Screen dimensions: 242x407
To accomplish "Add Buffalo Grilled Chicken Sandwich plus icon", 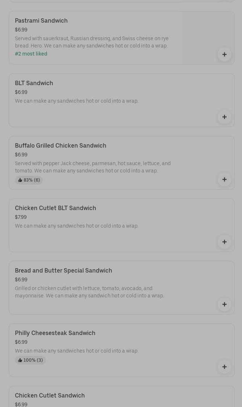I will 224,179.
